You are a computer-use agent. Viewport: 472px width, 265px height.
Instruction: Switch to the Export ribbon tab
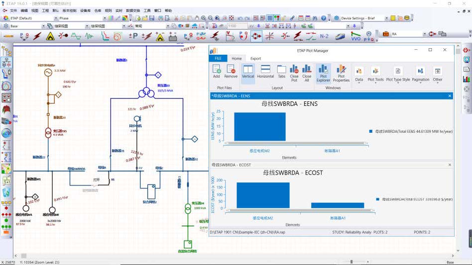click(255, 59)
